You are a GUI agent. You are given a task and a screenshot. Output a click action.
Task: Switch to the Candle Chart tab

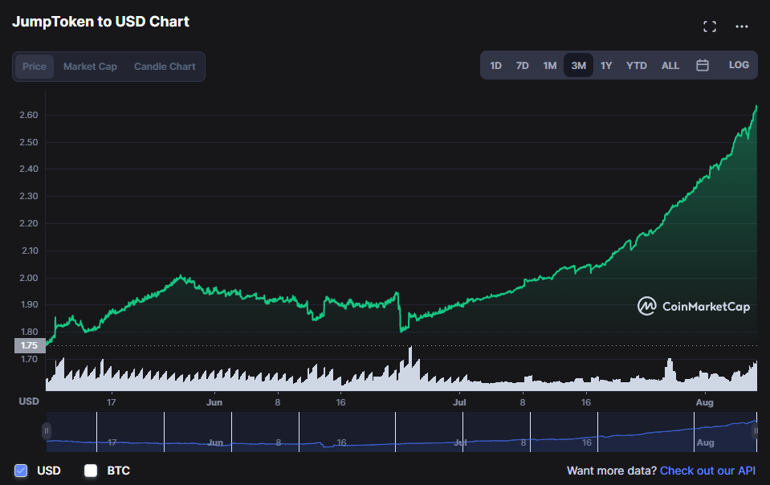pos(165,67)
